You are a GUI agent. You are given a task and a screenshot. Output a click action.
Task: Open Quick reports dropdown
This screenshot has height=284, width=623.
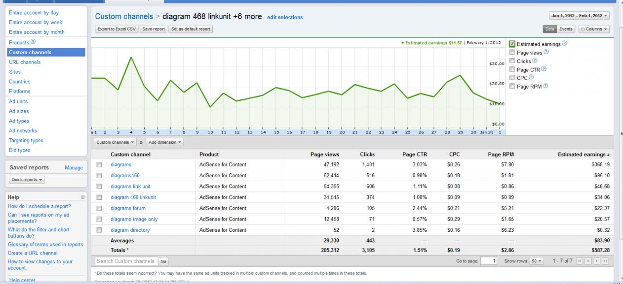tap(27, 180)
